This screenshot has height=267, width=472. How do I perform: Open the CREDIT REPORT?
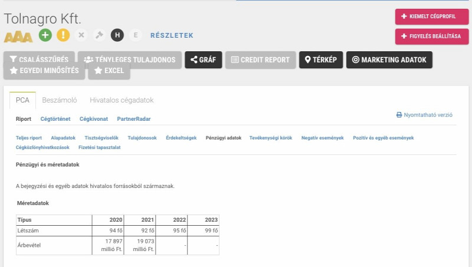(x=261, y=60)
